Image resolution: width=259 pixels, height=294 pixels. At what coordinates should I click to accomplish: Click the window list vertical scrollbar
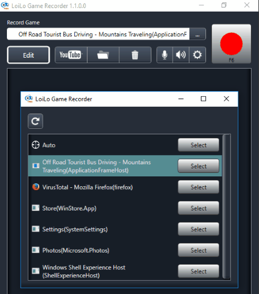pos(226,206)
